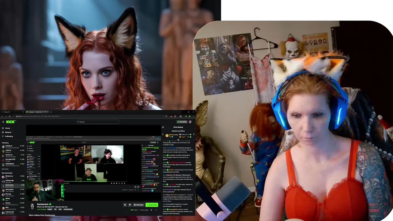This screenshot has width=393, height=221.
Task: Click the green KICK logo
Action: click(x=11, y=122)
